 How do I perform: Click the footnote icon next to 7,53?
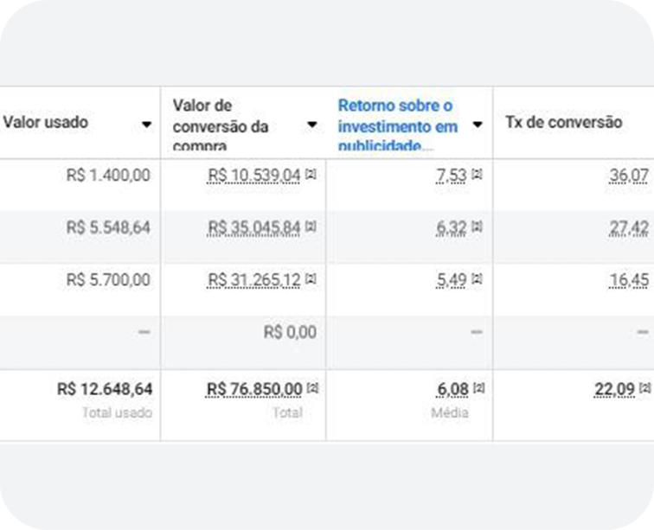point(477,176)
